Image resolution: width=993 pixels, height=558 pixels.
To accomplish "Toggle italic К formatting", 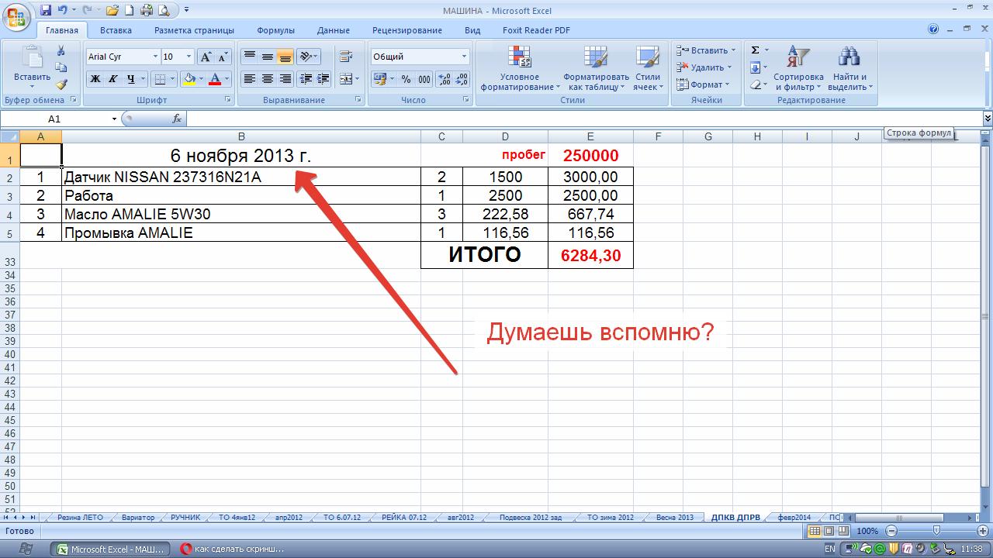I will click(113, 79).
